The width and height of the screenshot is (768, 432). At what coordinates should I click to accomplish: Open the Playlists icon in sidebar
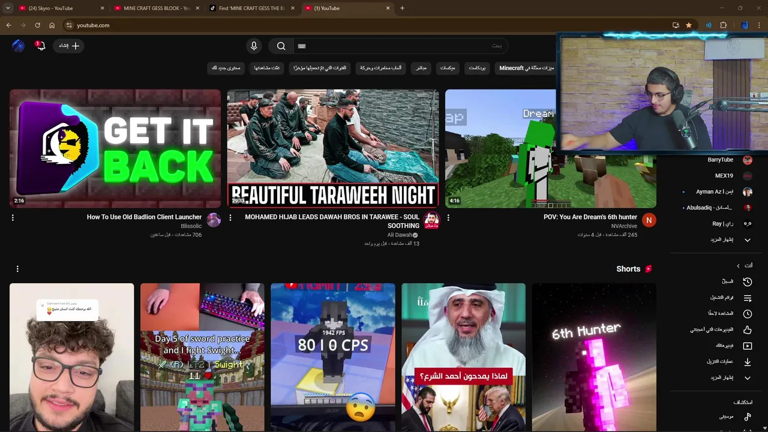[x=748, y=298]
